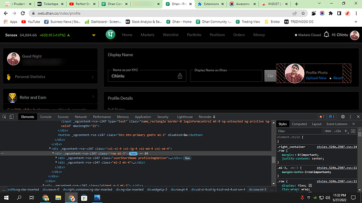The height and width of the screenshot is (203, 362).
Task: Click the DevTools error count badge
Action: 322,116
